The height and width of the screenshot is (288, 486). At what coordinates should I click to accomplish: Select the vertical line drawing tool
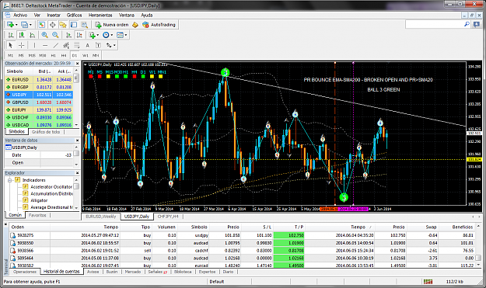(x=34, y=46)
